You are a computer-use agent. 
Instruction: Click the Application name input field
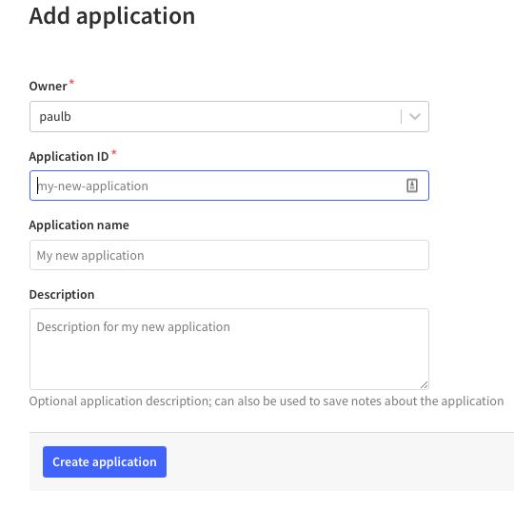click(x=229, y=255)
